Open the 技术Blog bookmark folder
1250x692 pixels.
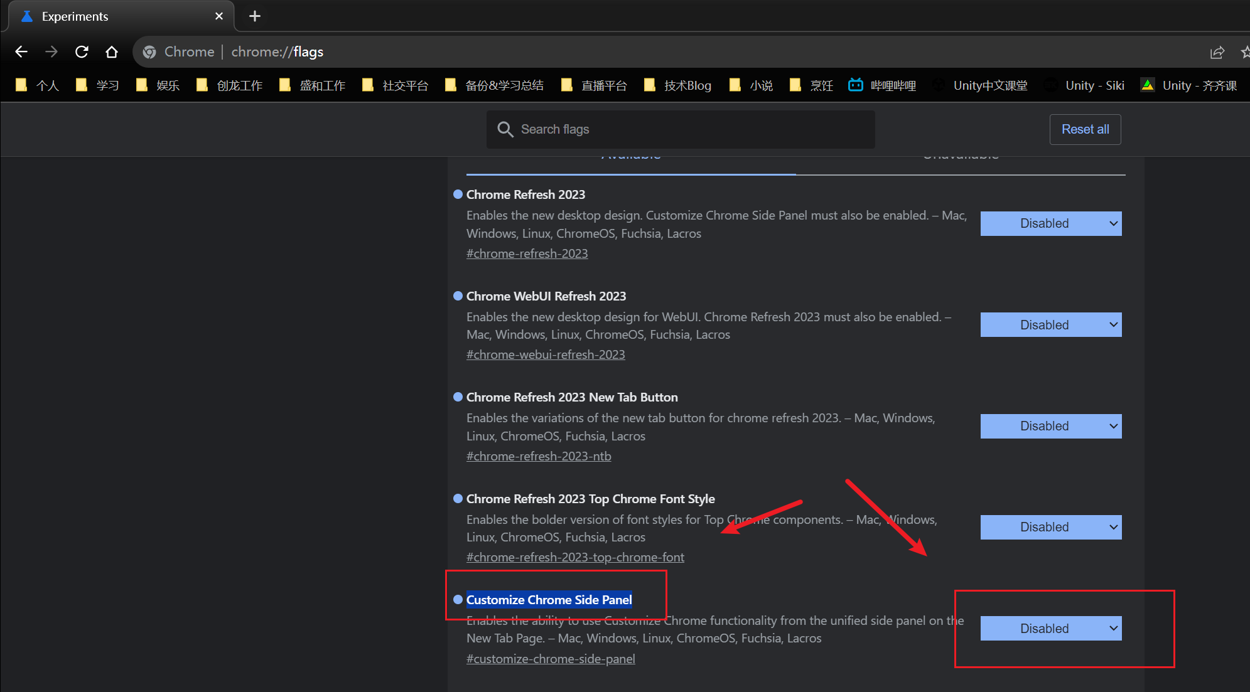678,85
